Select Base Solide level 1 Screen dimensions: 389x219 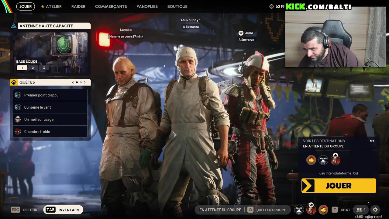click(22, 68)
